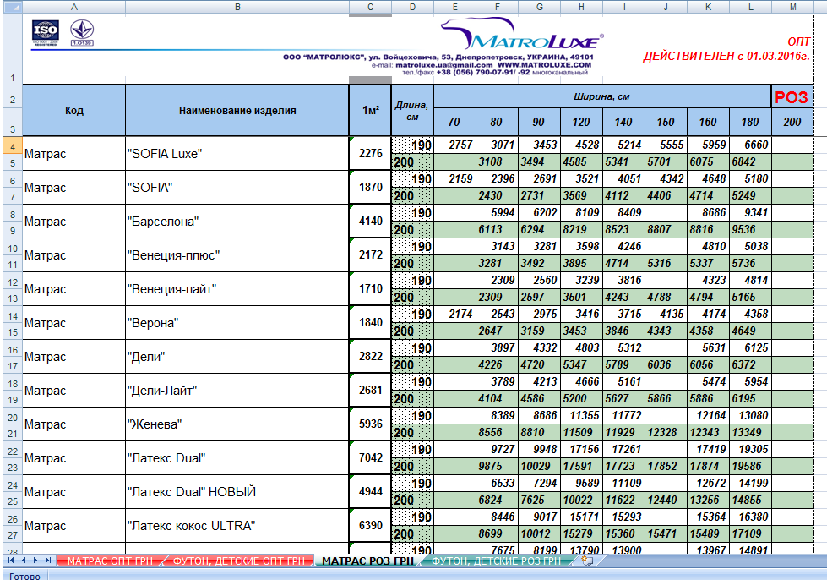The width and height of the screenshot is (827, 580).
Task: Click the red РОЗ cell
Action: tap(792, 97)
